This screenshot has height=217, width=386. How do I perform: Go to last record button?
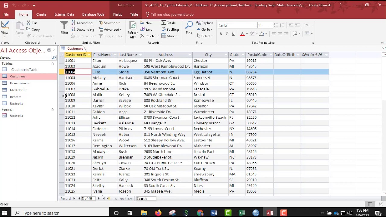coord(103,199)
